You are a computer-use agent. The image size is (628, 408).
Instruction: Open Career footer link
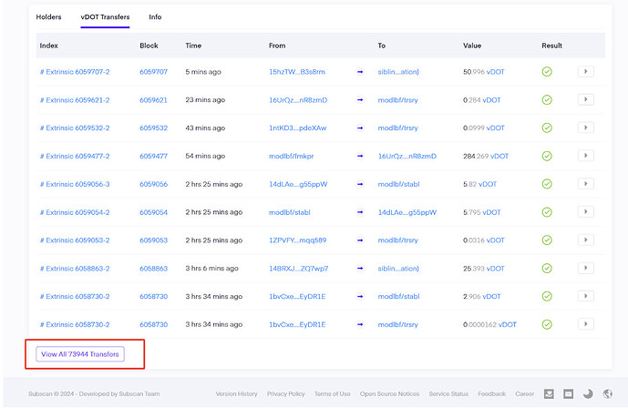click(525, 394)
